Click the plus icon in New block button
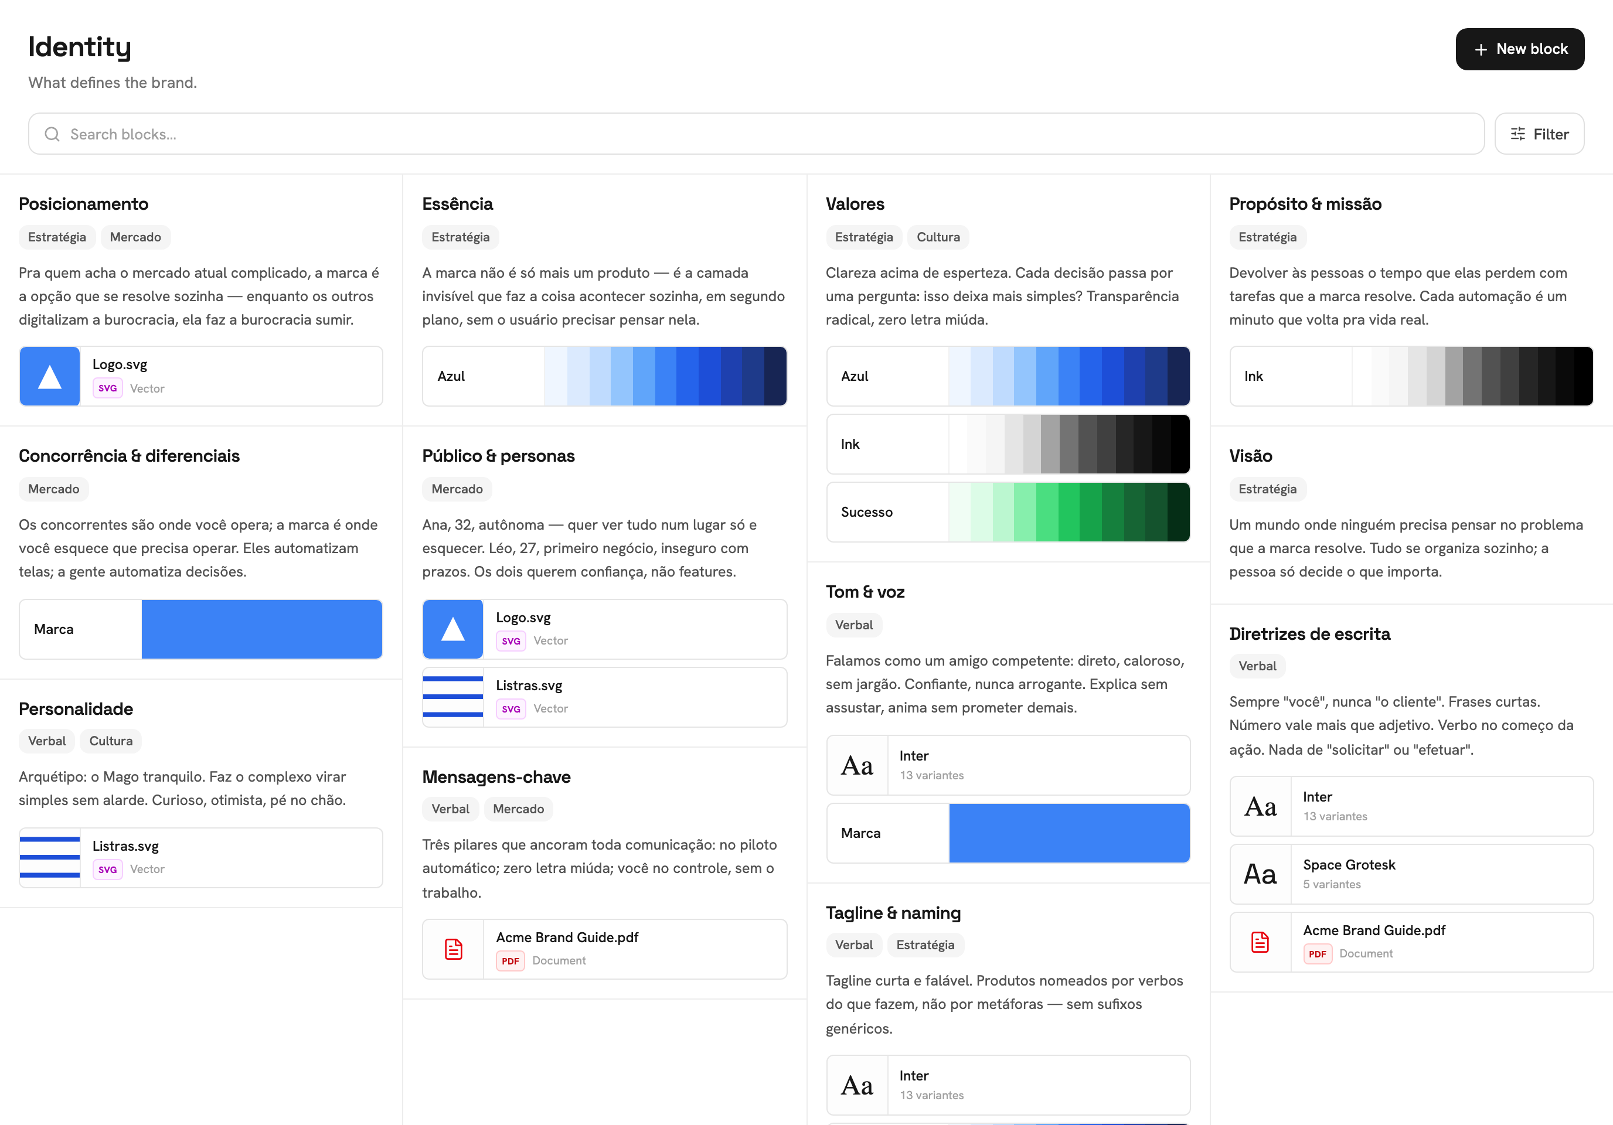 (x=1481, y=50)
